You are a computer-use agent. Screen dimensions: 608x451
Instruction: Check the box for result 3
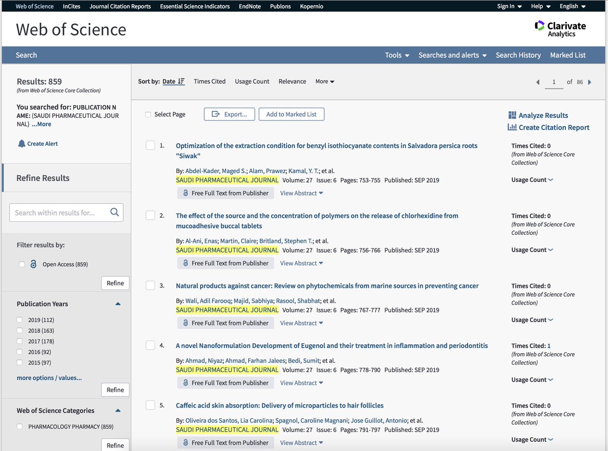pyautogui.click(x=150, y=285)
